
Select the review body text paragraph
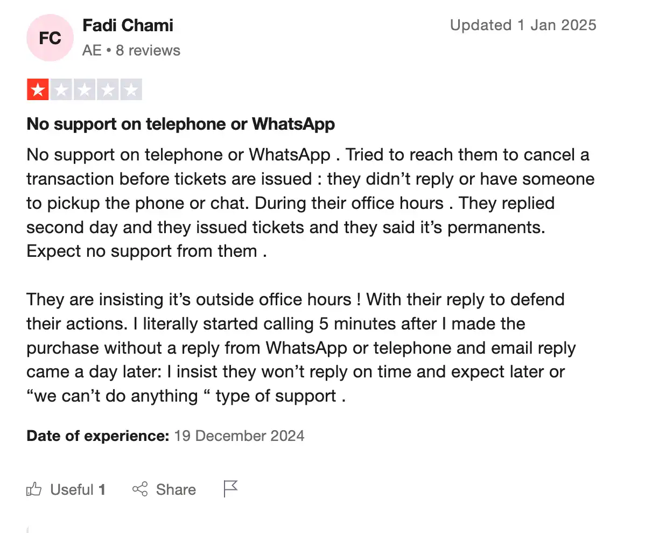[310, 202]
